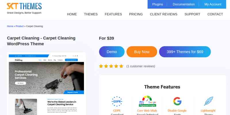Open the SUPPORT menu item
This screenshot has height=115, width=230.
(192, 14)
